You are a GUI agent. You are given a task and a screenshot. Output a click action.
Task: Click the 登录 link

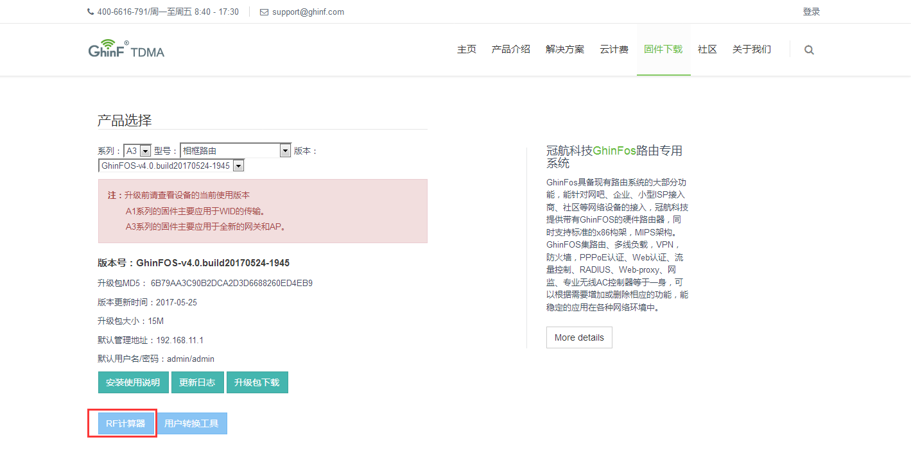[811, 12]
